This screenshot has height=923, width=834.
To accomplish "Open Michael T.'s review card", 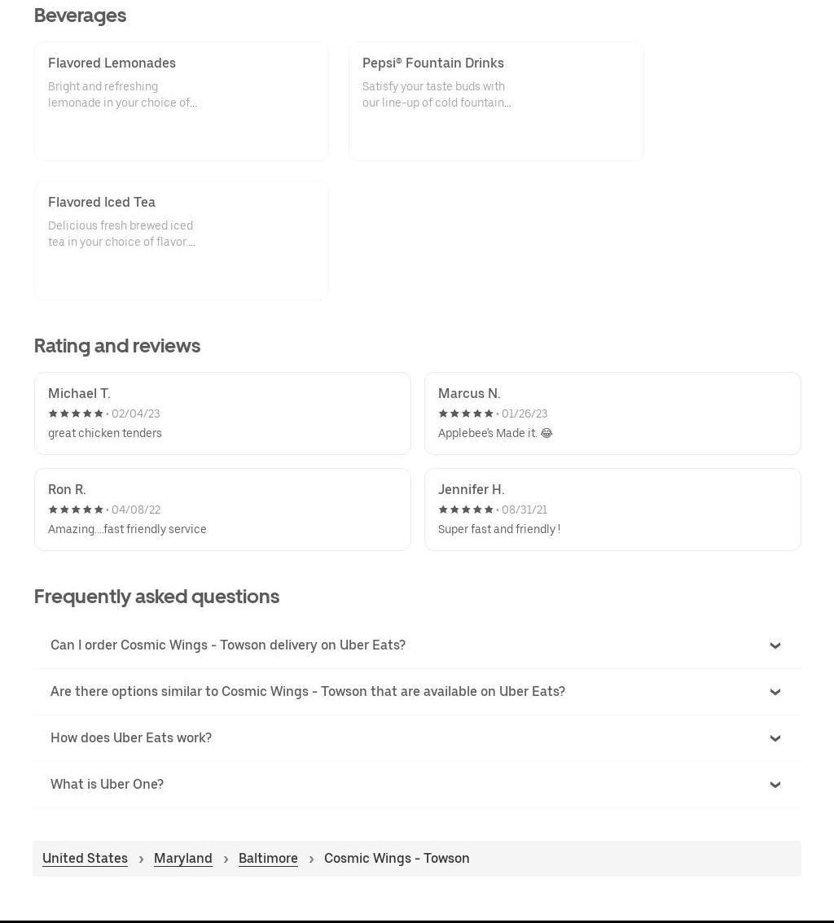I will coord(222,413).
